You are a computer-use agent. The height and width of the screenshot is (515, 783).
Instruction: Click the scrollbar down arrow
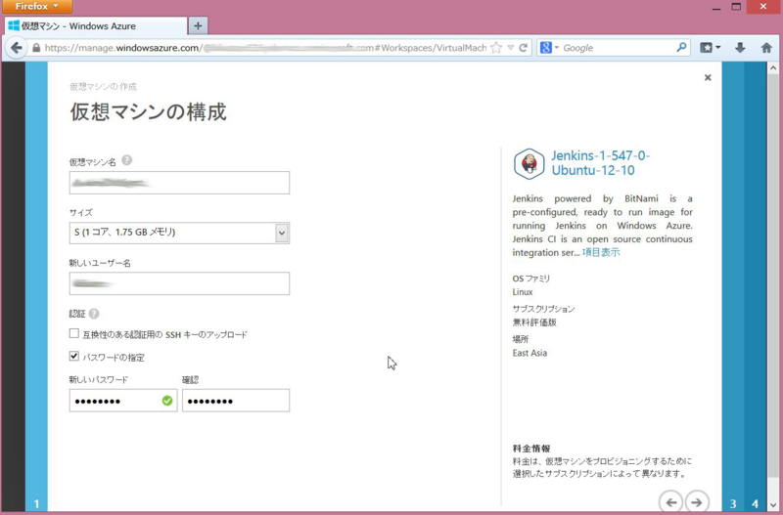[774, 504]
